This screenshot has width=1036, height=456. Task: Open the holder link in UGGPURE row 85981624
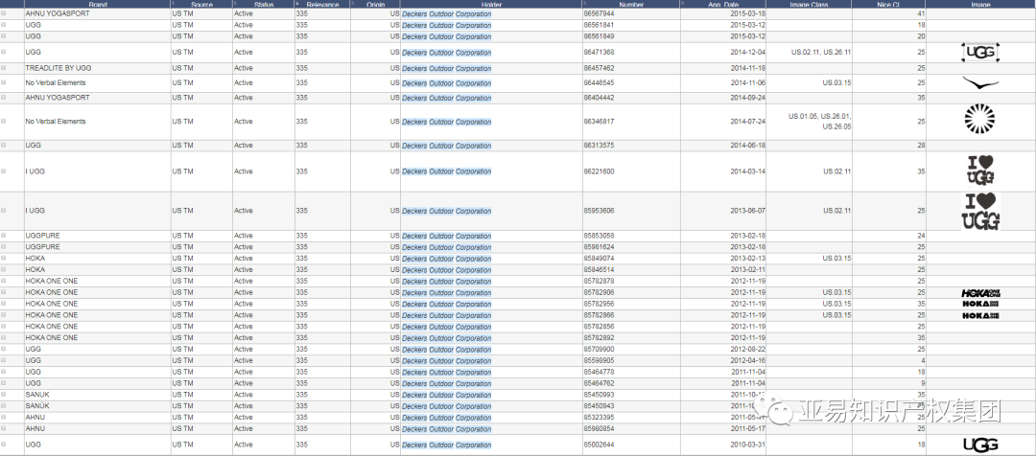coord(447,247)
